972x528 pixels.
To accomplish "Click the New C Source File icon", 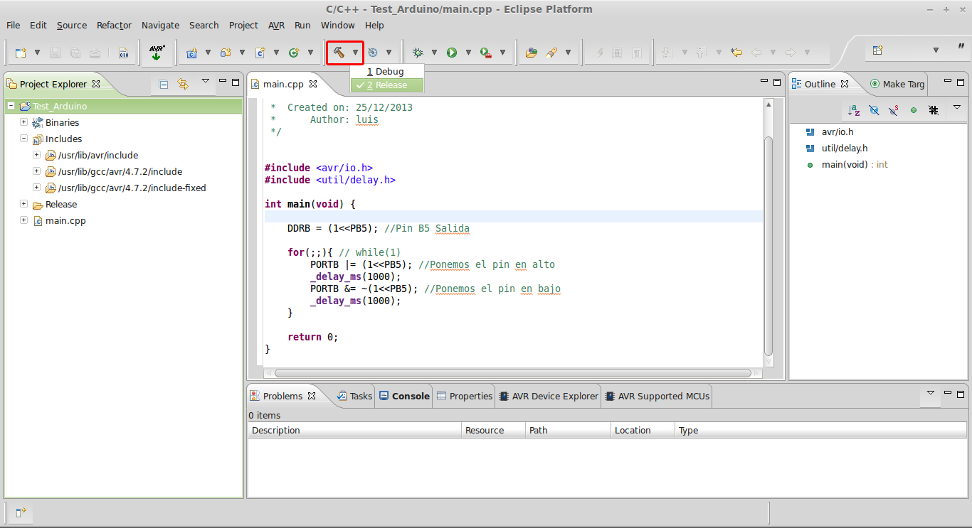I will [x=260, y=53].
